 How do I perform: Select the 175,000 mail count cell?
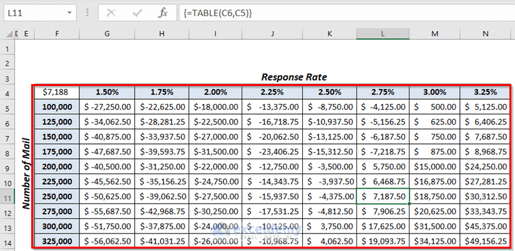click(56, 152)
